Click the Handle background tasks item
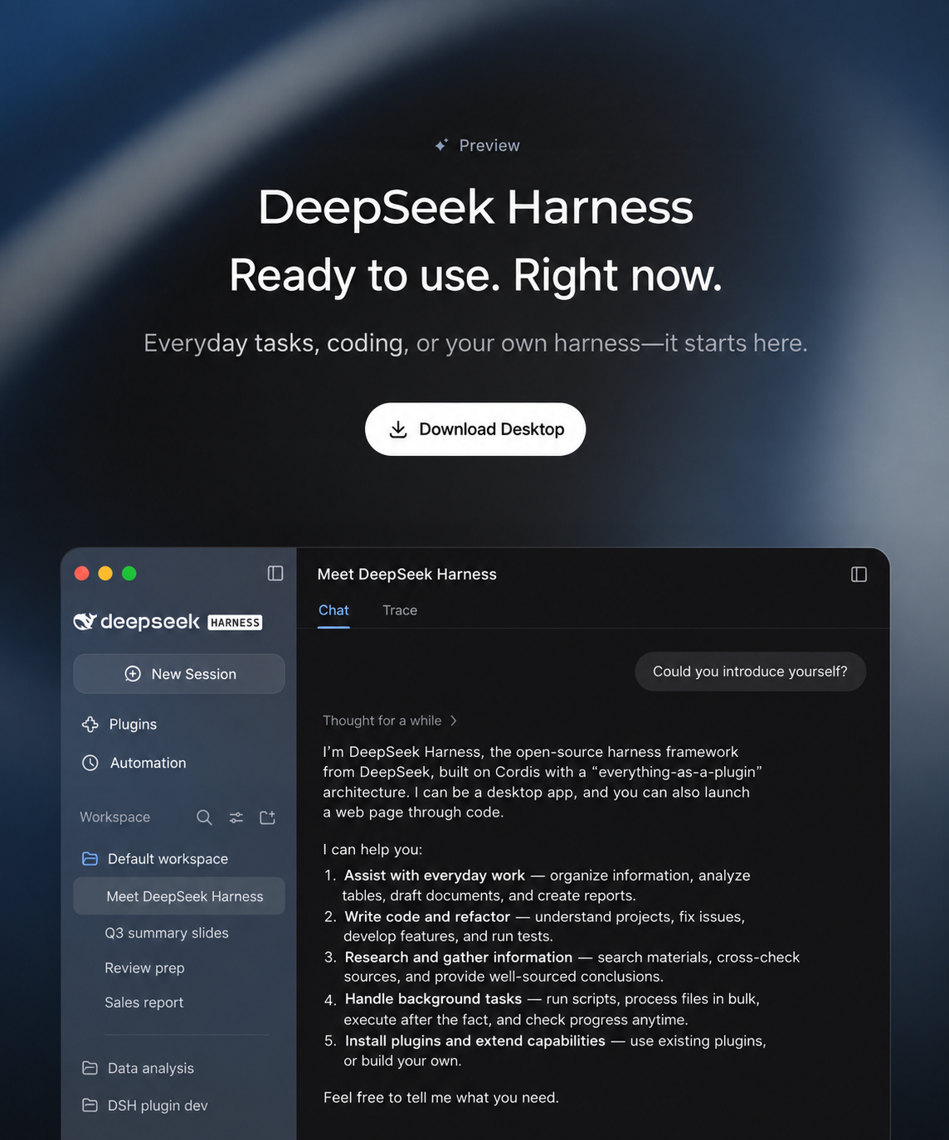The height and width of the screenshot is (1140, 949). pos(543,1009)
